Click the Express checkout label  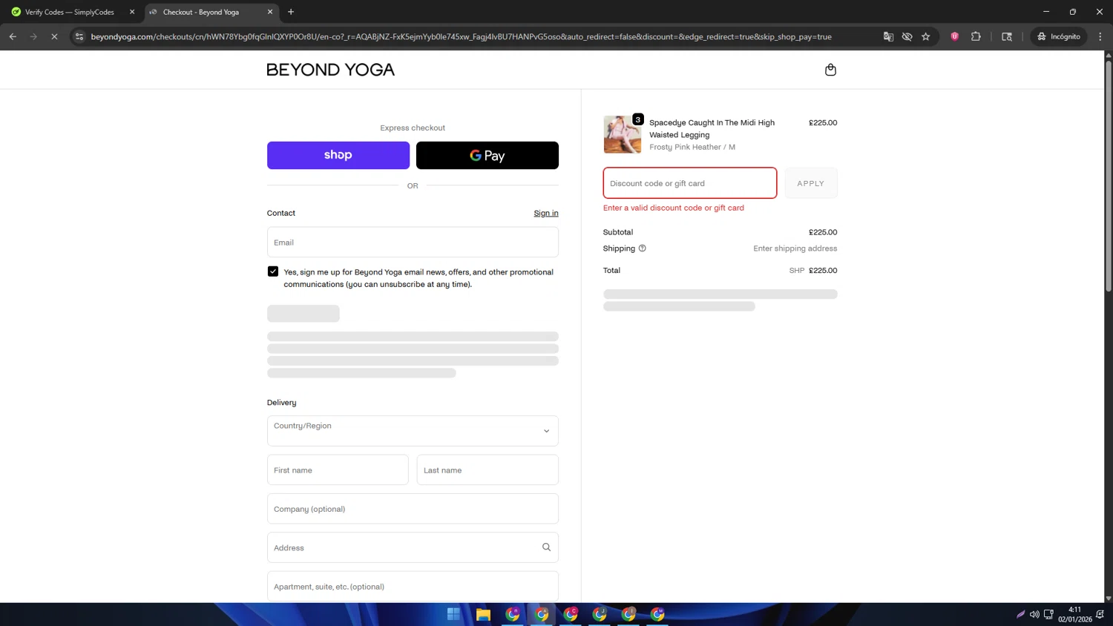tap(413, 128)
